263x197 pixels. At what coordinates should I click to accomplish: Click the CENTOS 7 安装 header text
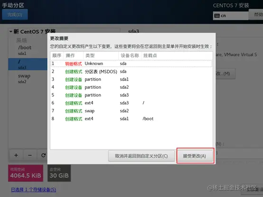pos(231,6)
